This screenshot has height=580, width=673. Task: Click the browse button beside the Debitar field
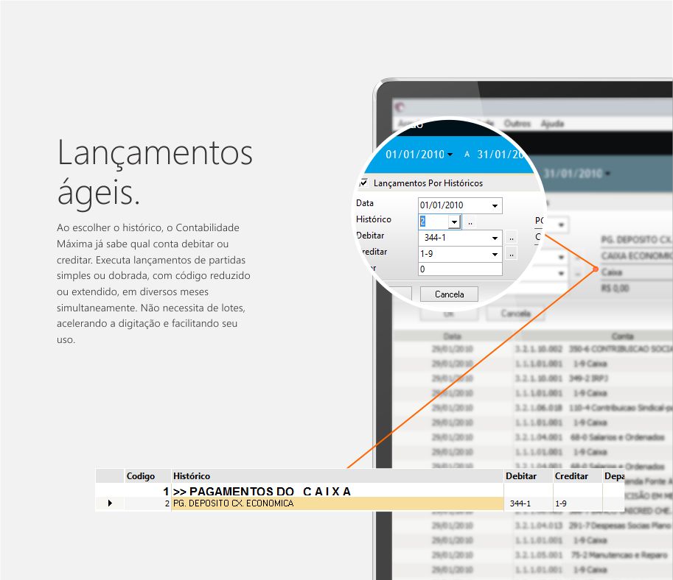(512, 238)
